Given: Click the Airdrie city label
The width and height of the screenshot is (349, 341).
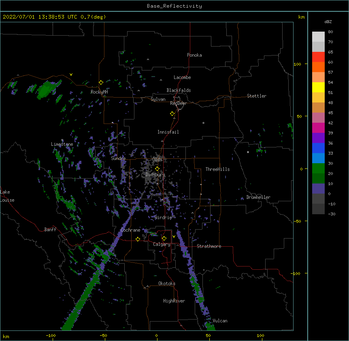Looking at the screenshot, I should click(164, 217).
